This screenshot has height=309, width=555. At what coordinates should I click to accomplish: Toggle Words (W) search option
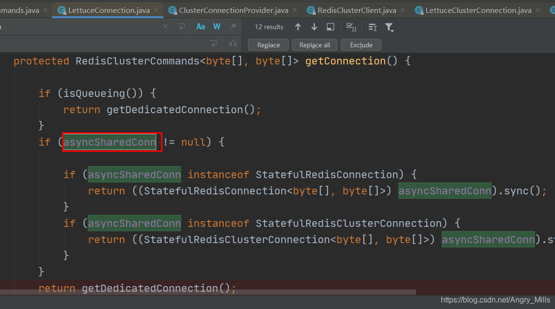[x=217, y=27]
